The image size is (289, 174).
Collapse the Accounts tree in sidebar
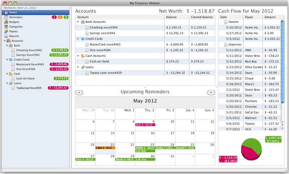coord(3,41)
